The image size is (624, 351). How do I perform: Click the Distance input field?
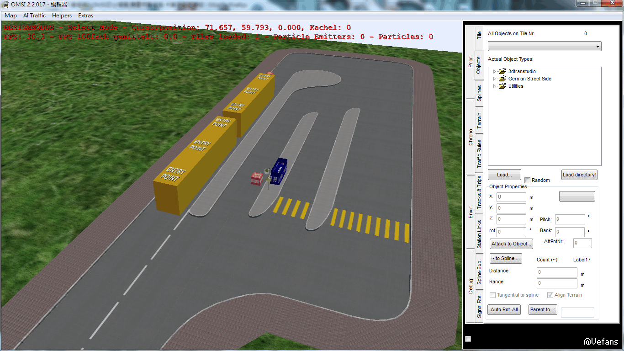click(557, 272)
